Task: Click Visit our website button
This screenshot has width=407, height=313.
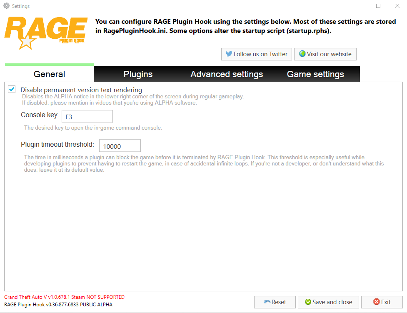Action: pos(325,54)
